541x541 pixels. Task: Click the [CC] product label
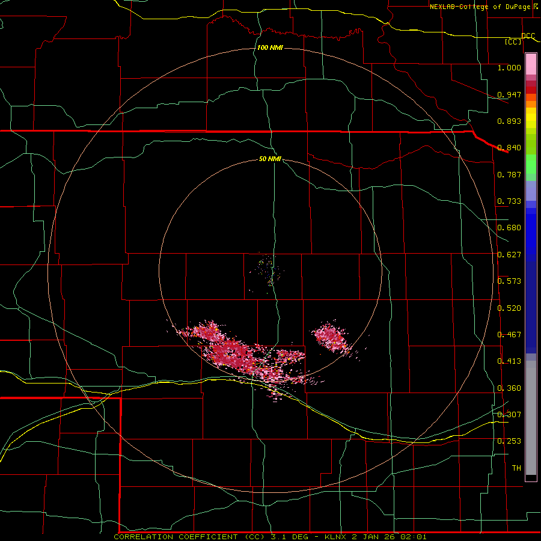click(x=513, y=41)
